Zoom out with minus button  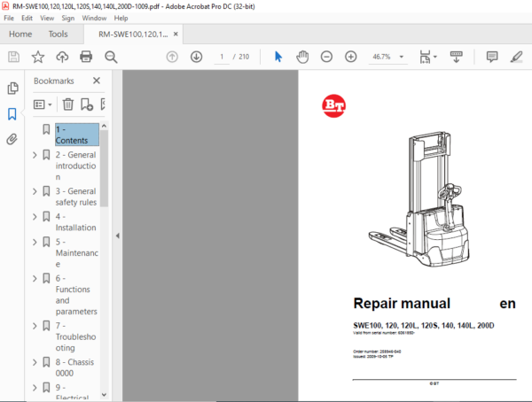326,57
